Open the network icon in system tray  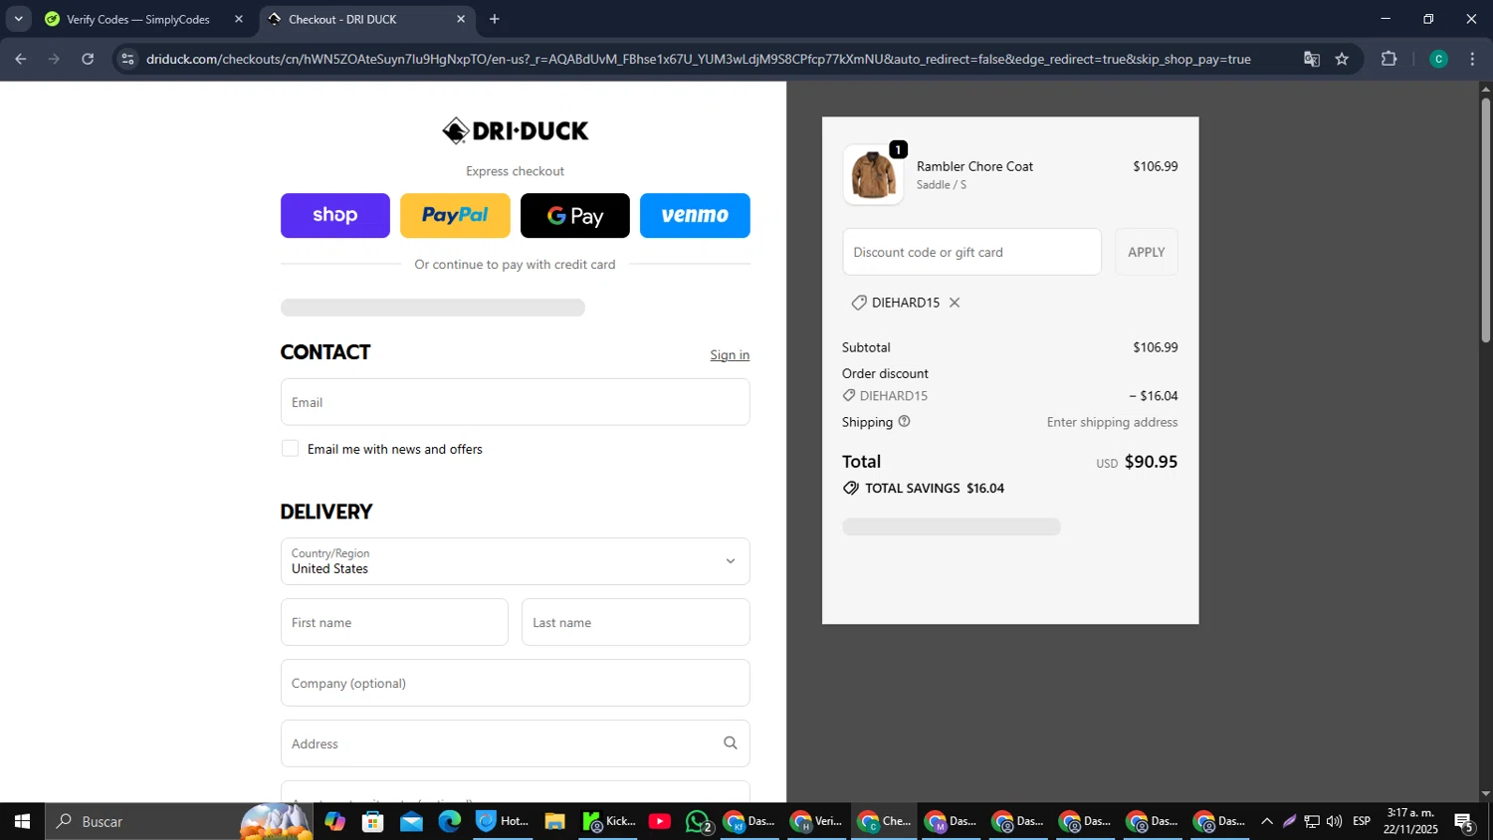coord(1312,821)
